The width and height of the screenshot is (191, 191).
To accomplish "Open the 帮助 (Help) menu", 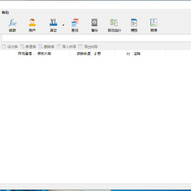I will point(5,13).
